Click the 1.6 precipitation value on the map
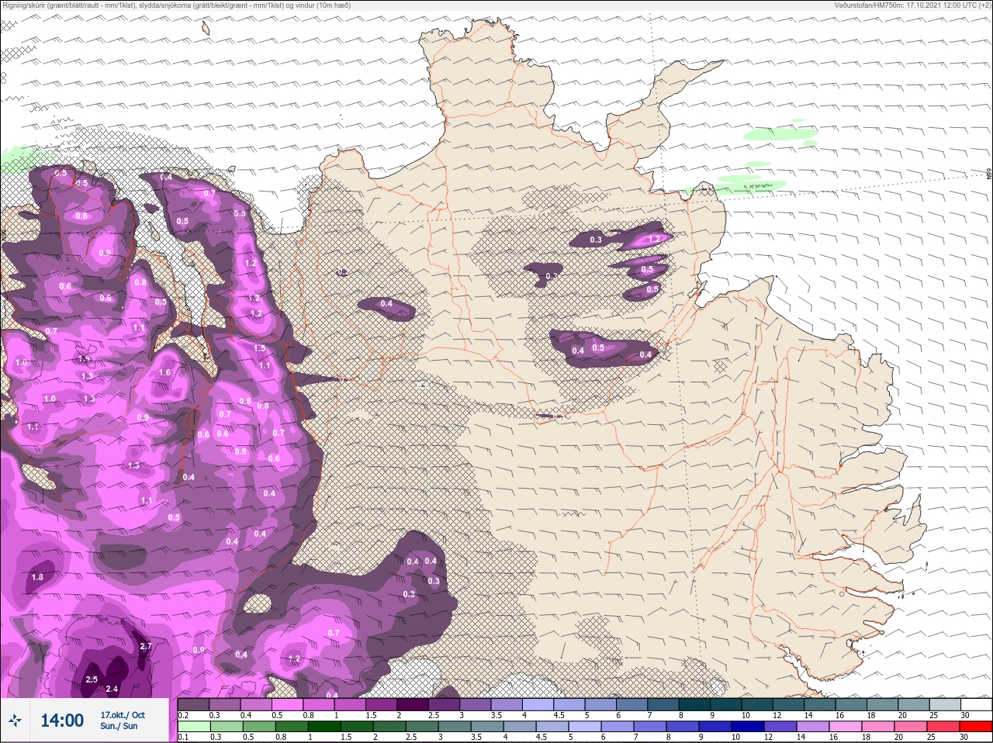This screenshot has height=743, width=993. tap(164, 372)
